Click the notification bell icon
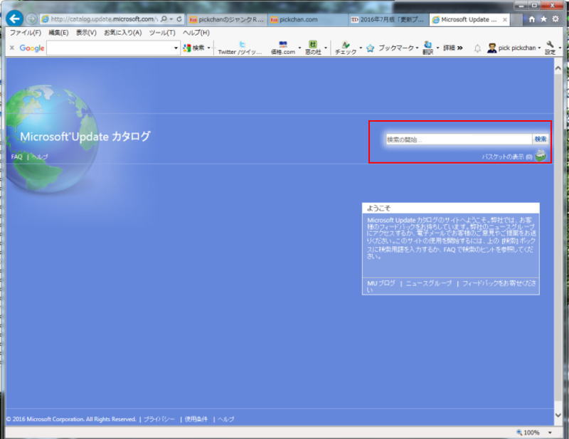Image resolution: width=569 pixels, height=439 pixels. 477,48
